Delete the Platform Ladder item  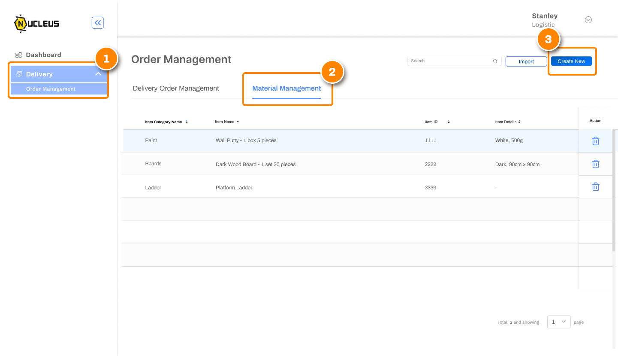(595, 186)
